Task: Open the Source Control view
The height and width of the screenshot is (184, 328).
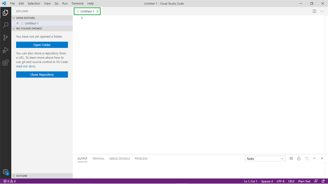Action: pyautogui.click(x=5, y=38)
